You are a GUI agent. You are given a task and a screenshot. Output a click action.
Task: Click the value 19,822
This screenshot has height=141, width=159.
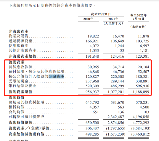[93, 36]
